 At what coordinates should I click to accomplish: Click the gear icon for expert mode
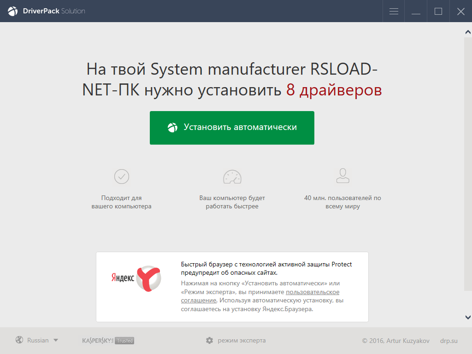click(x=210, y=341)
